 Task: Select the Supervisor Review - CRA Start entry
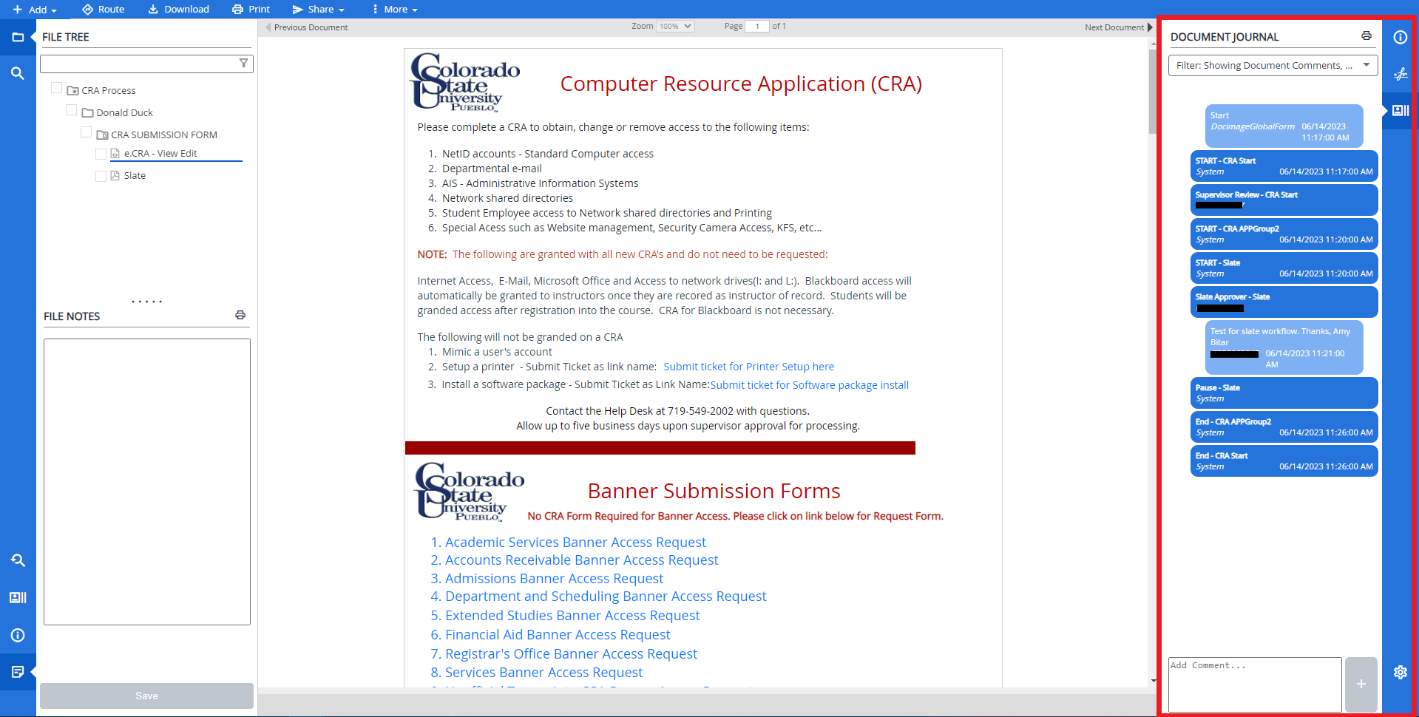tap(1284, 200)
